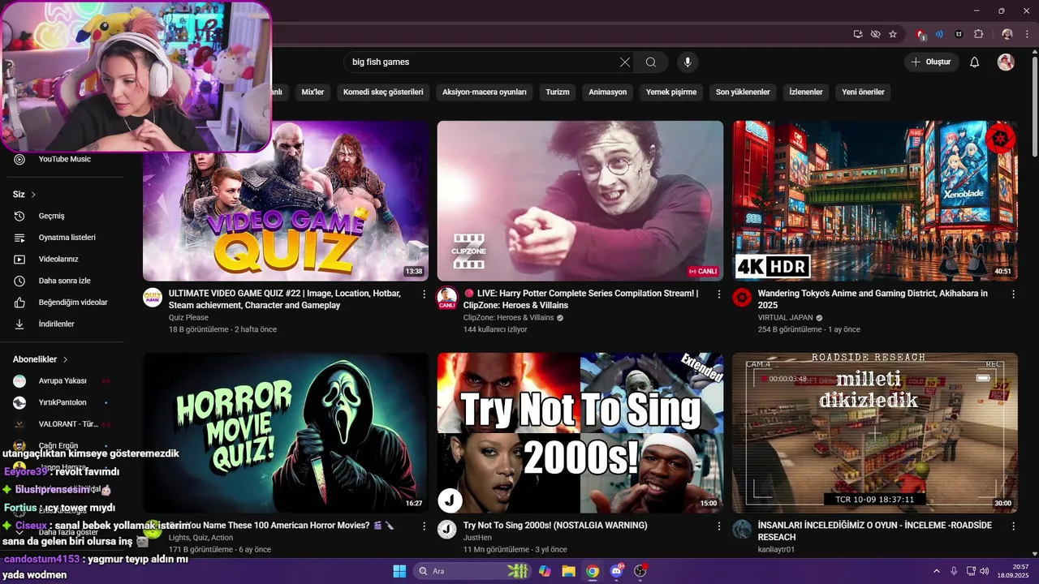Select the Yeni öneriler chip

pyautogui.click(x=863, y=92)
